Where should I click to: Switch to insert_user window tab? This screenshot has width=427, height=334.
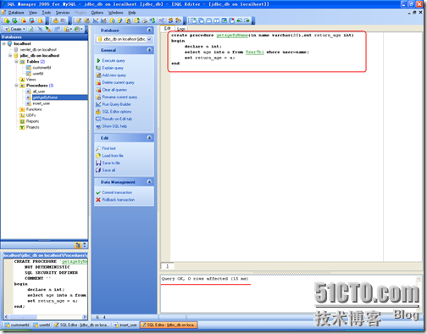125,325
